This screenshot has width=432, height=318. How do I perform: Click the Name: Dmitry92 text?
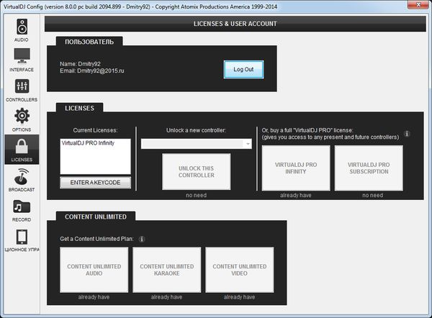pos(80,64)
